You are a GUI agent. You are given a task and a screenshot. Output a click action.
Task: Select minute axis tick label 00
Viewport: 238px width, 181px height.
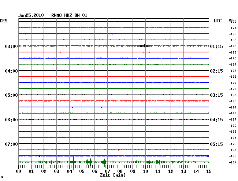click(x=19, y=171)
